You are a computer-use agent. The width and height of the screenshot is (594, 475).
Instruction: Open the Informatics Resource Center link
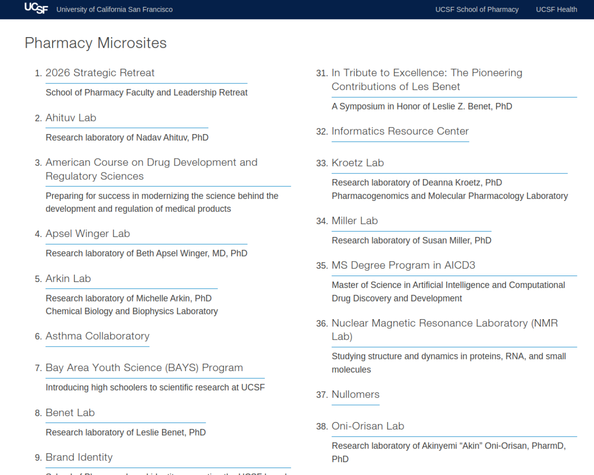400,131
